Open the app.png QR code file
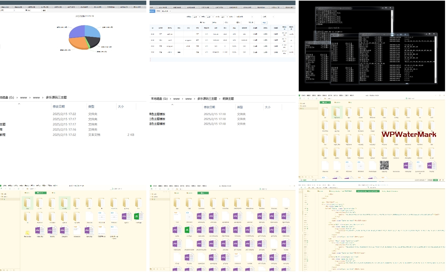Screen dimensions: 446x274 [384, 166]
